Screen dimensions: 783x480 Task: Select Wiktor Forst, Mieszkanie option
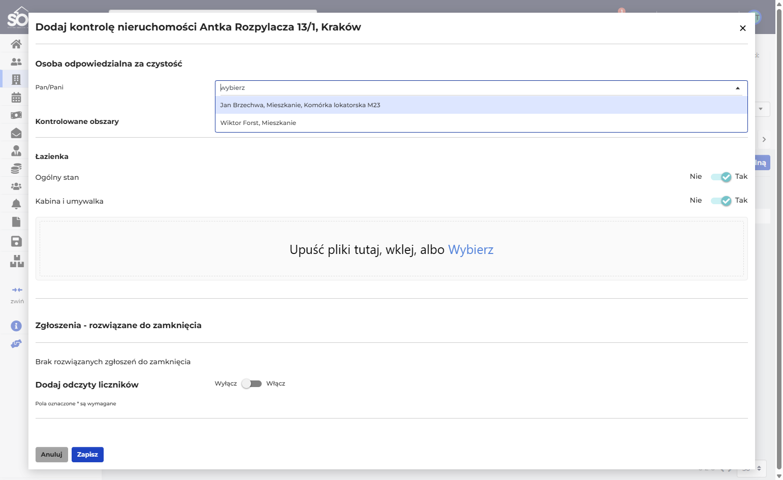pyautogui.click(x=481, y=123)
